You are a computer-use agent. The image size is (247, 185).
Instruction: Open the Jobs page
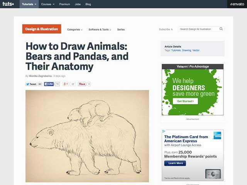coord(78,4)
